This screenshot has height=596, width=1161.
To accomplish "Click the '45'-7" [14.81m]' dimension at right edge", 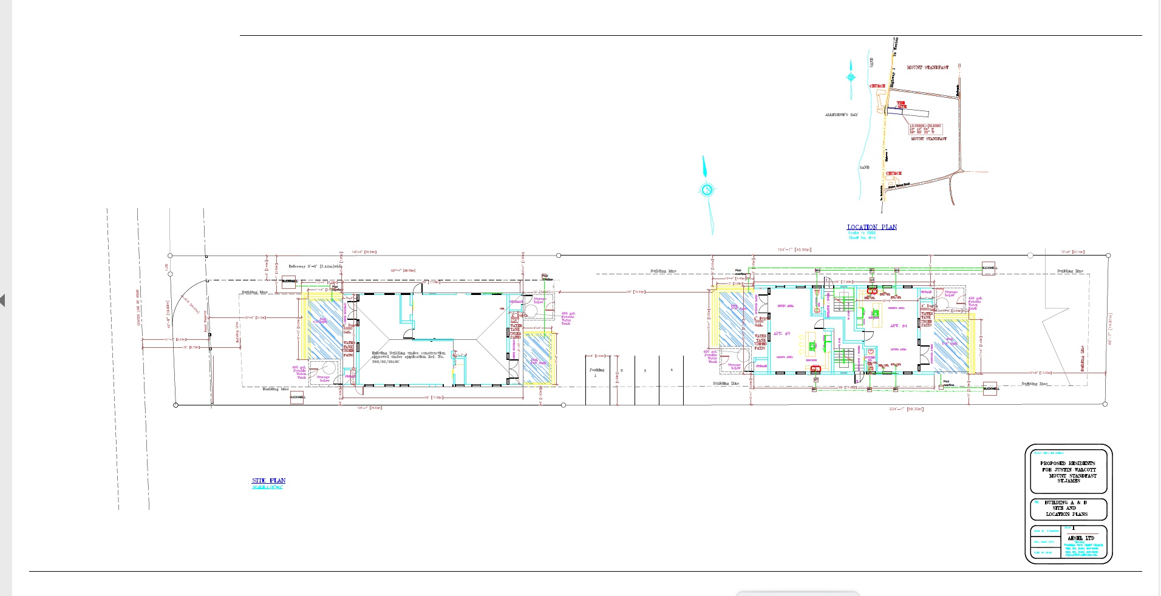I will point(1110,330).
